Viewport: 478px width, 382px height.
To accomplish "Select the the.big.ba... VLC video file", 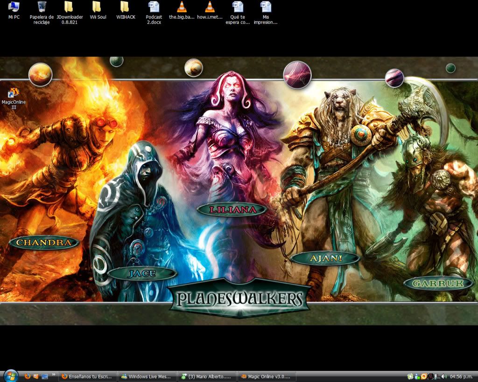I will [x=182, y=10].
